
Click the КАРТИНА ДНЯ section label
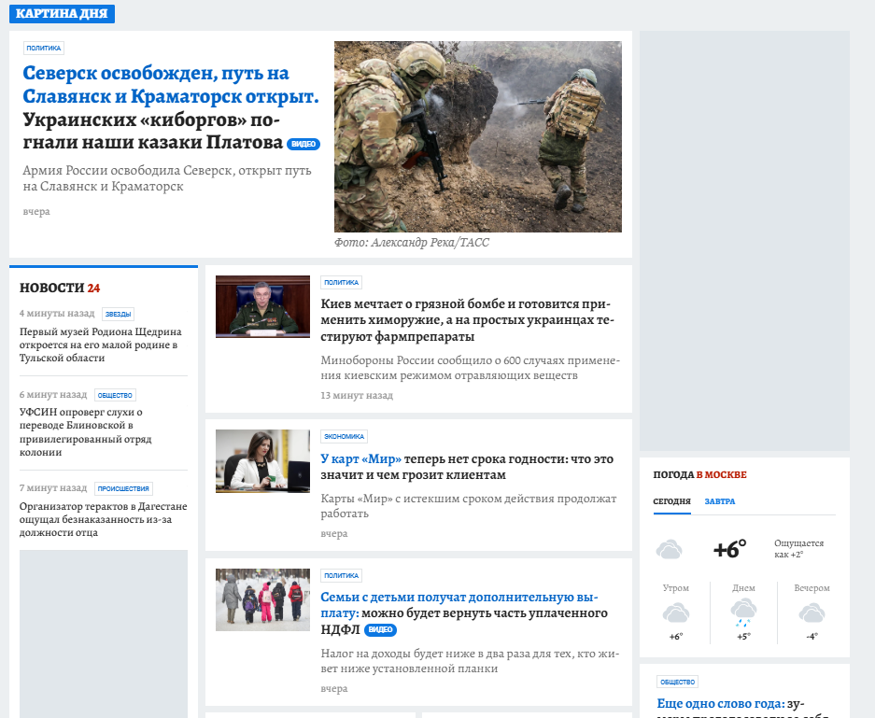62,14
